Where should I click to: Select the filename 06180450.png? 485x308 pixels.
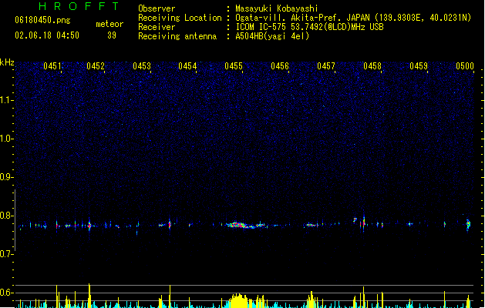click(42, 20)
